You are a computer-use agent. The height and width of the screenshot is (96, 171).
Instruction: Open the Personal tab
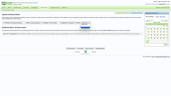click(26, 7)
